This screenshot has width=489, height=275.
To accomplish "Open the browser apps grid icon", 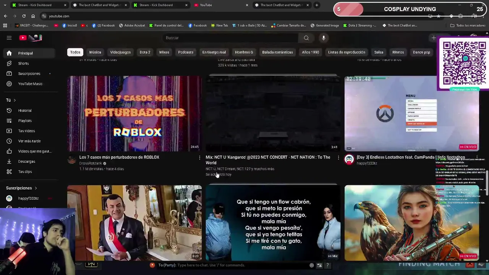I will (x=5, y=26).
